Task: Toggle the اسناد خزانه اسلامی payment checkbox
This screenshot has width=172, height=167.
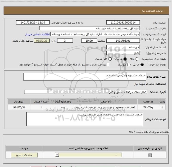Action: point(108,65)
